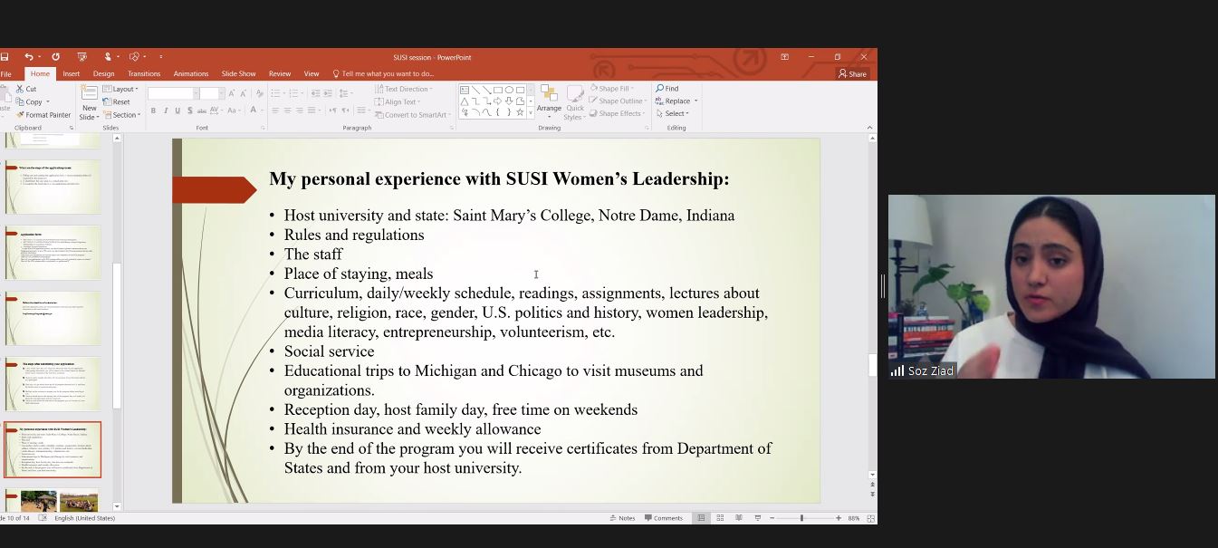This screenshot has height=548, width=1218.
Task: Click the Cut button
Action: pos(25,89)
